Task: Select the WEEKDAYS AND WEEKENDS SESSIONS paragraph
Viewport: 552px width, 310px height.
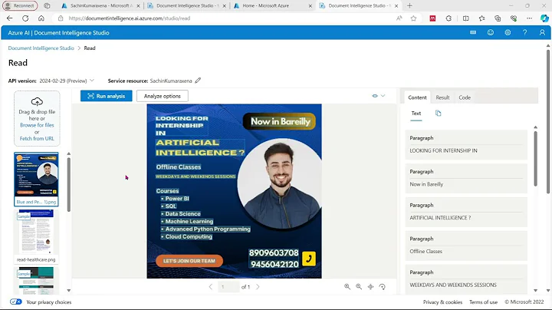Action: (466, 279)
